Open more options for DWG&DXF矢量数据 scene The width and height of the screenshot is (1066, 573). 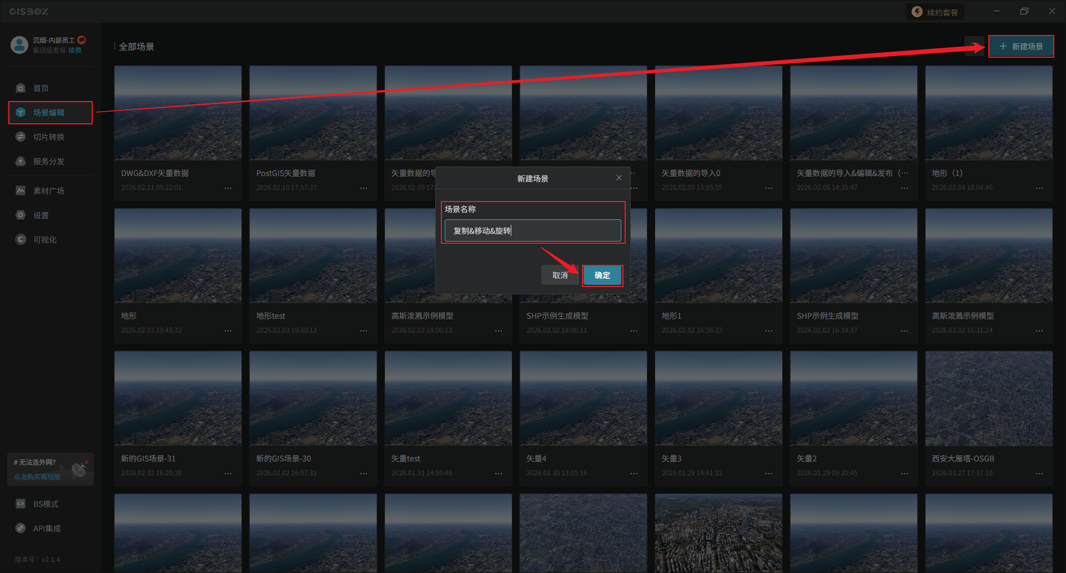pyautogui.click(x=228, y=188)
